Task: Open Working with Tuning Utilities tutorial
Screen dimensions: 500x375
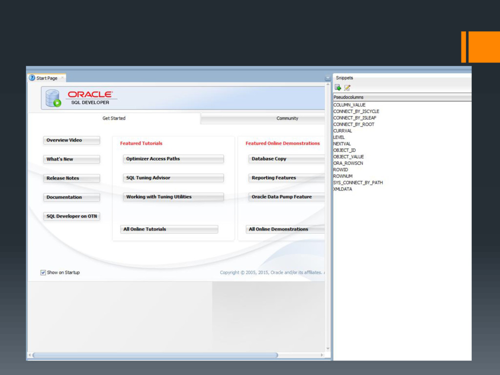Action: [x=173, y=197]
